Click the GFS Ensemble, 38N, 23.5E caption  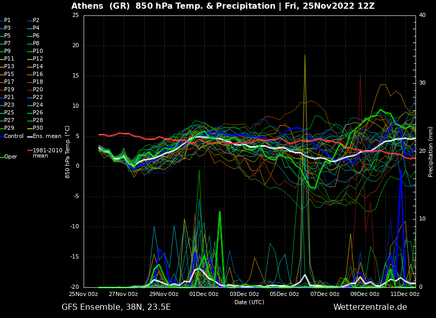[116, 307]
